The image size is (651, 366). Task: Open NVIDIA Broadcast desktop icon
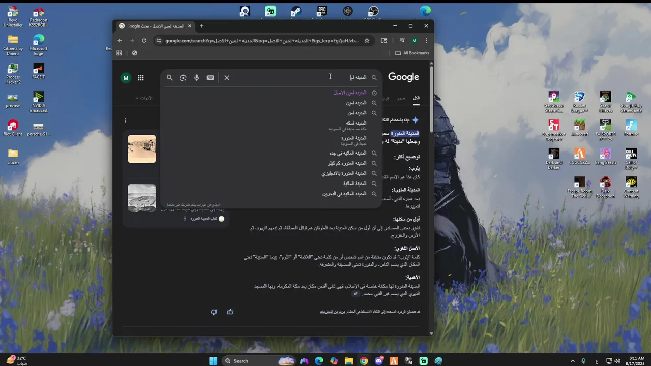coord(39,102)
